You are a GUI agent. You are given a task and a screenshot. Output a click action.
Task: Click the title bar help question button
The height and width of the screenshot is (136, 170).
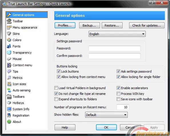point(152,3)
